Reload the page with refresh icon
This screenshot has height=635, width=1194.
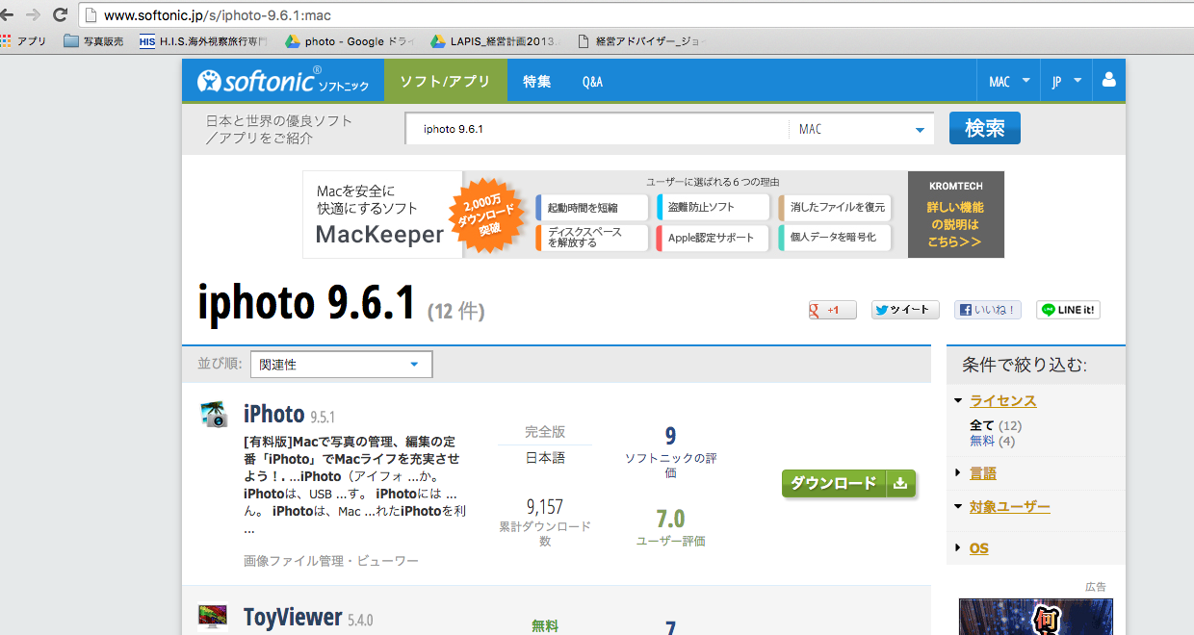[x=60, y=15]
